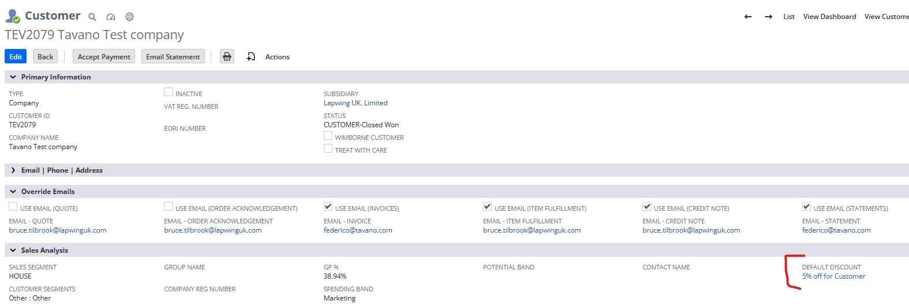Image resolution: width=909 pixels, height=308 pixels.
Task: Collapse the Sales Analysis section
Action: [x=13, y=250]
